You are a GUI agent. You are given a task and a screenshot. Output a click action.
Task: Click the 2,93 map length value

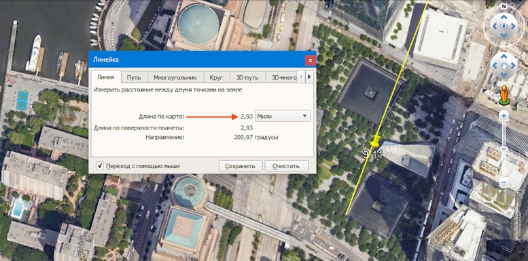247,117
